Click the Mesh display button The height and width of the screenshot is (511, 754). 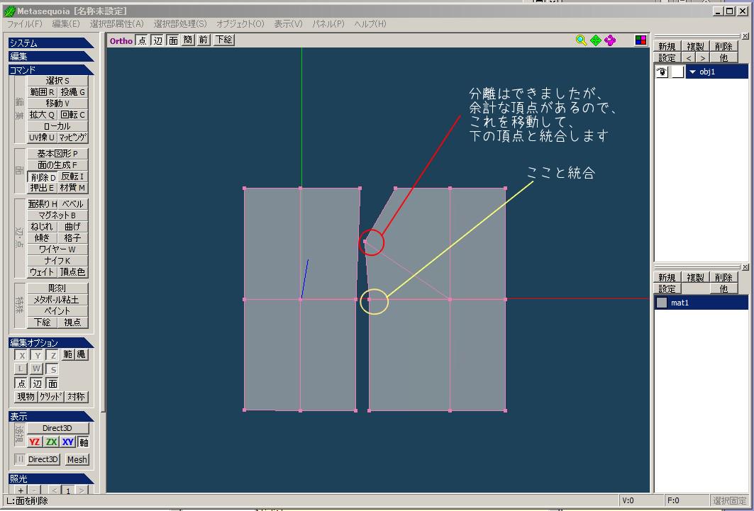point(77,459)
